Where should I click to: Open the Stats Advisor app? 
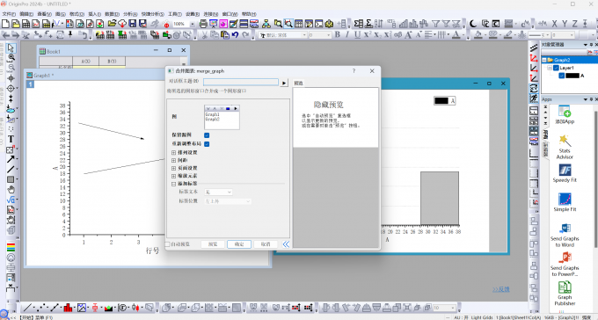(x=565, y=141)
